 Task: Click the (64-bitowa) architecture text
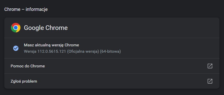[110, 51]
